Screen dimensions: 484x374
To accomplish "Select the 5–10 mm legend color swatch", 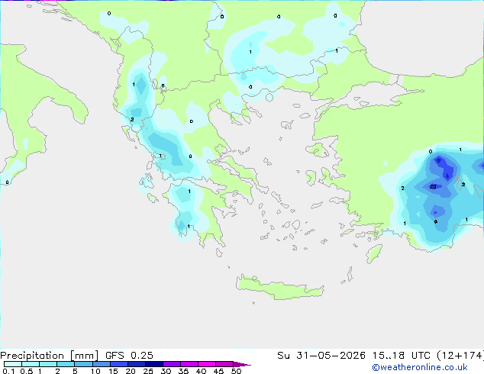I will click(83, 364).
